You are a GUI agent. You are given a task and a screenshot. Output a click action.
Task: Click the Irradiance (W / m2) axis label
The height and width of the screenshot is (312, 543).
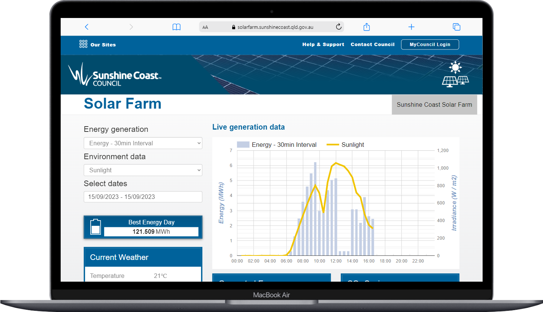coord(454,203)
